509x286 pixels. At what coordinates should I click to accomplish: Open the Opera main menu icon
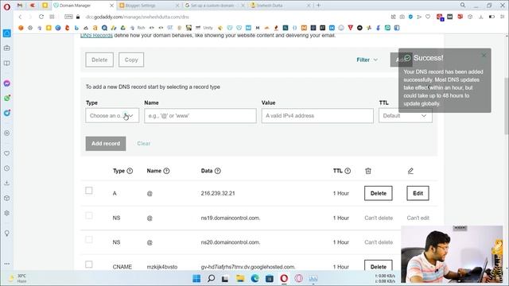(7, 6)
